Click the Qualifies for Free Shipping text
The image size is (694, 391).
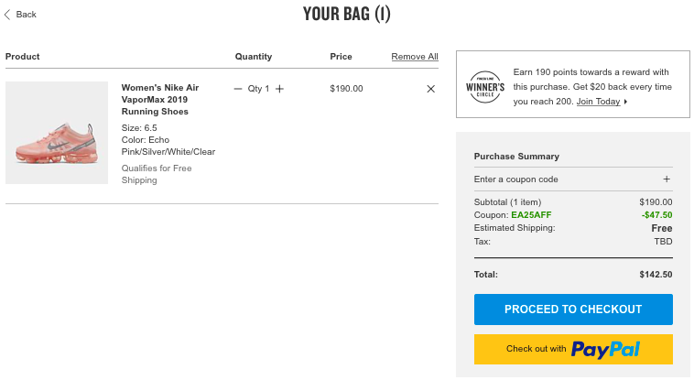(157, 174)
